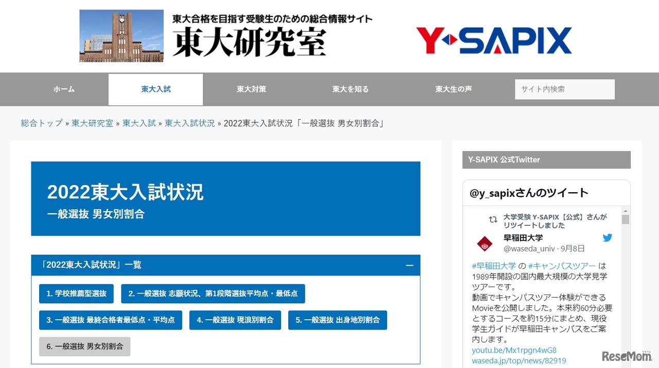Viewport: 659px width, 368px height.
Task: Open the ホーム menu item
Action: [64, 89]
